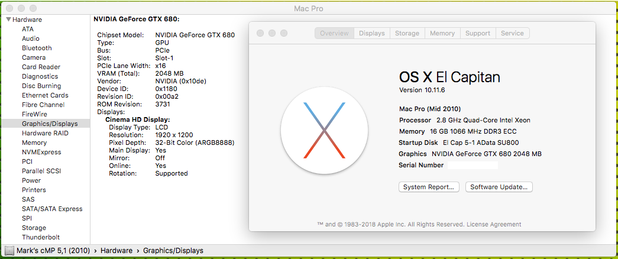The image size is (618, 259).
Task: Open Printers in the sidebar
Action: pos(34,190)
